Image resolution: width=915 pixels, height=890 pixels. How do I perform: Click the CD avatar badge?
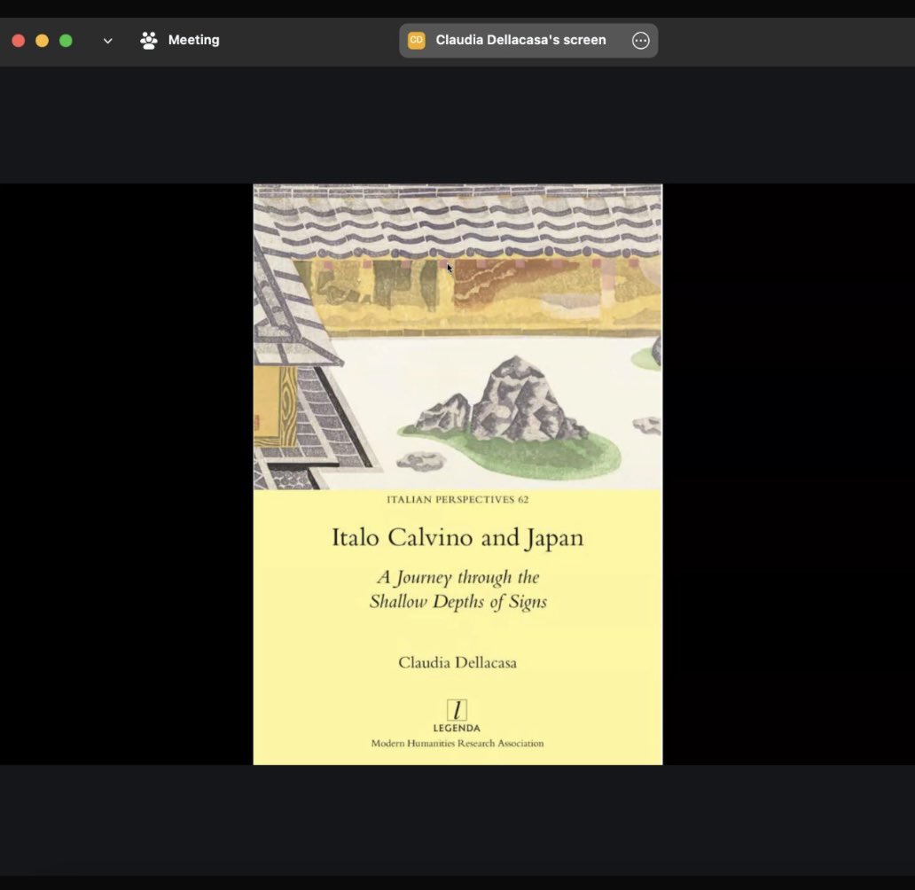(x=416, y=40)
